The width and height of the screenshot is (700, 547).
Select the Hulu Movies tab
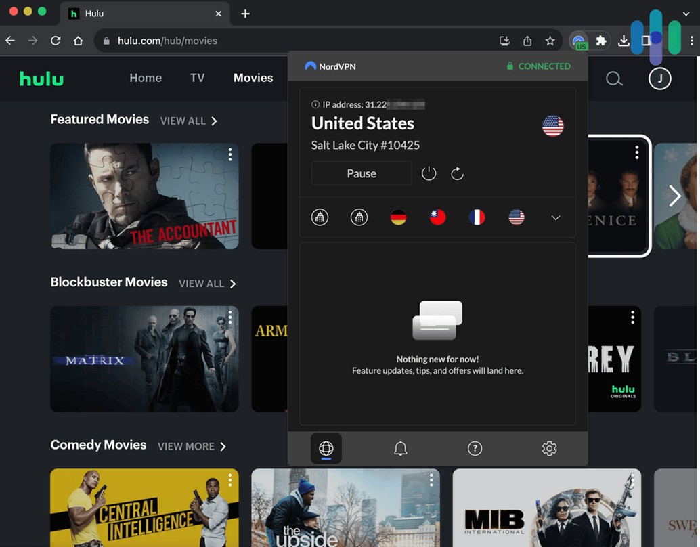[253, 78]
